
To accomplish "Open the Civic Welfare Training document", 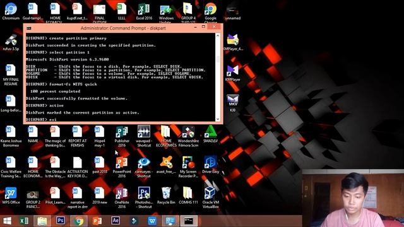I will 11,167.
